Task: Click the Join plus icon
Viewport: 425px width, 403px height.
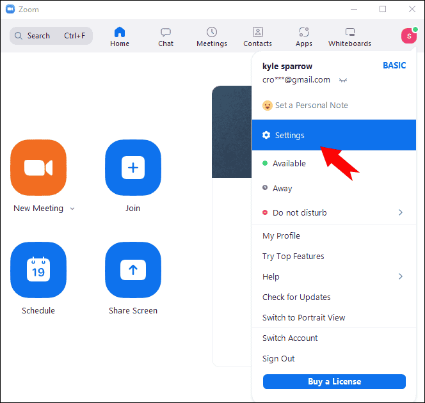Action: click(x=132, y=168)
